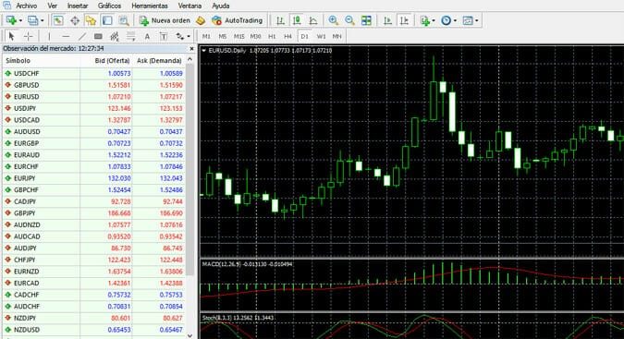Screen dimensions: 624x339
Task: Select the crosshair cursor tool
Action: pyautogui.click(x=29, y=36)
